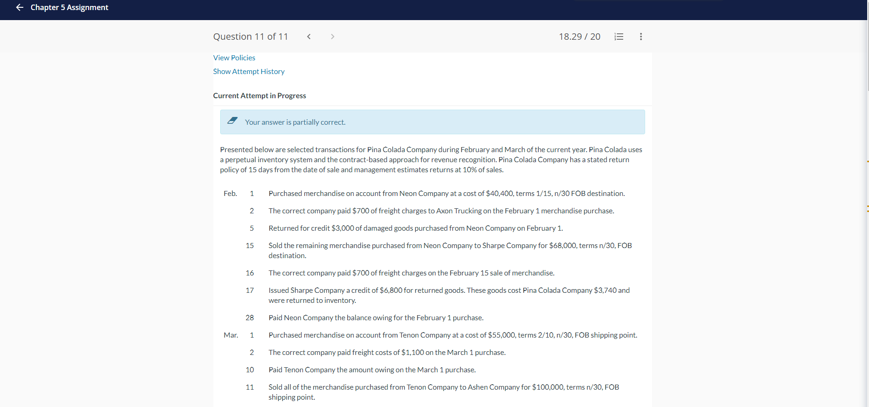Click the Current Attempt in Progress heading
Screen dimensions: 869x407
coord(260,95)
